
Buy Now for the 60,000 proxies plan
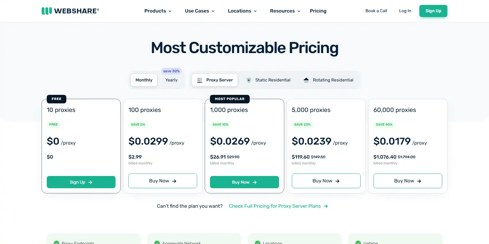408,181
